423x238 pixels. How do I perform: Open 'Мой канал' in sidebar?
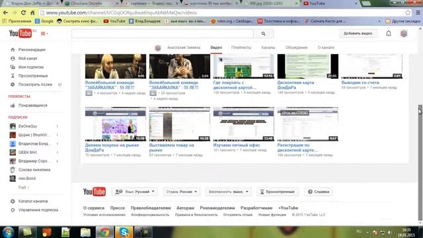(28, 58)
